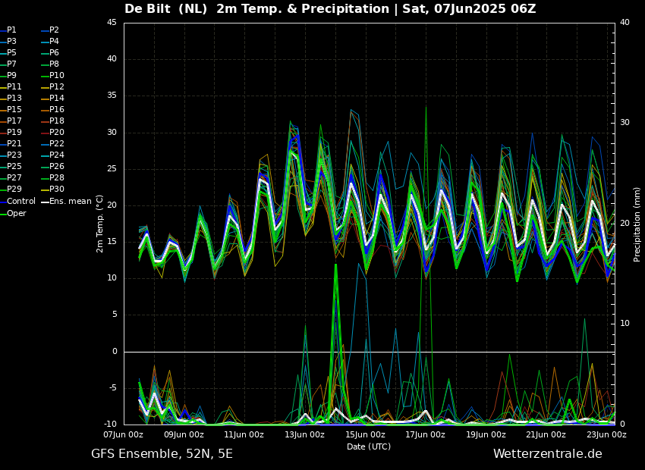The width and height of the screenshot is (645, 470).
Task: Select the P20 legend entry
Action: pyautogui.click(x=52, y=133)
